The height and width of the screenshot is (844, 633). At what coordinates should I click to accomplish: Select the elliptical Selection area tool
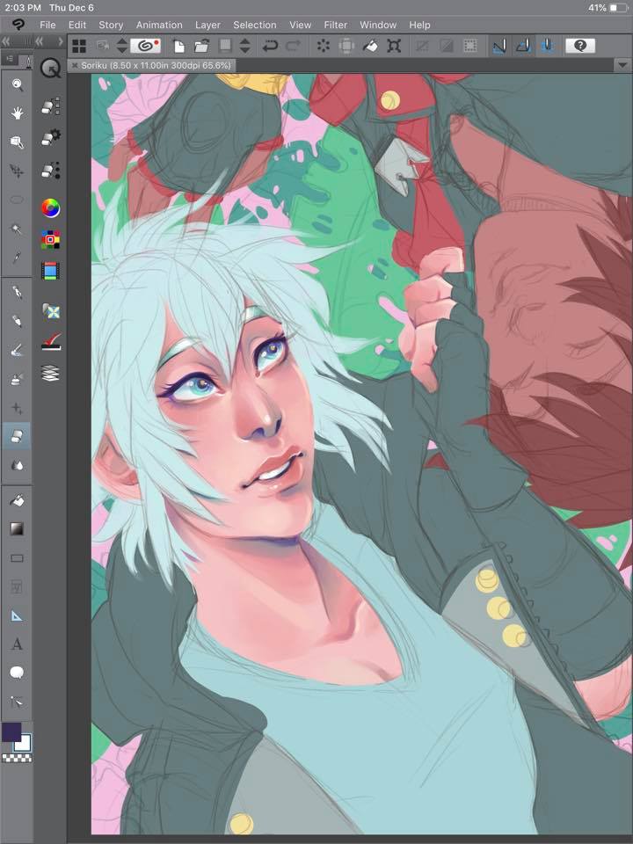(17, 200)
